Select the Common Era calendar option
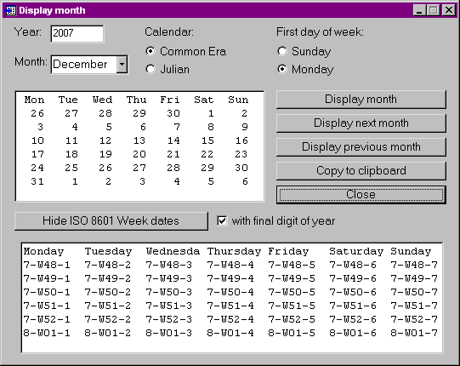Viewport: 460px width, 366px height. pyautogui.click(x=150, y=51)
